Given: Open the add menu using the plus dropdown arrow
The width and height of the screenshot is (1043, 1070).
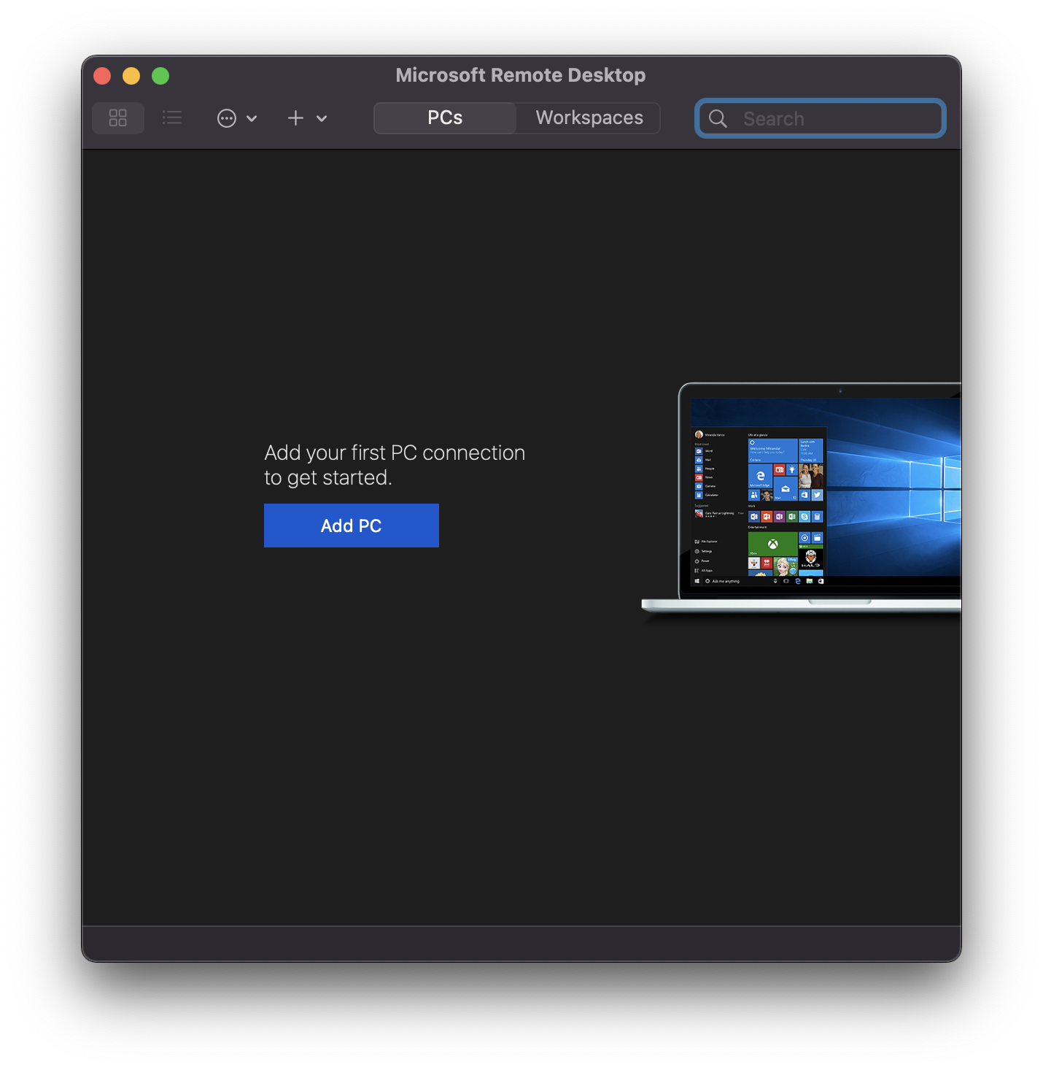Looking at the screenshot, I should pyautogui.click(x=322, y=118).
